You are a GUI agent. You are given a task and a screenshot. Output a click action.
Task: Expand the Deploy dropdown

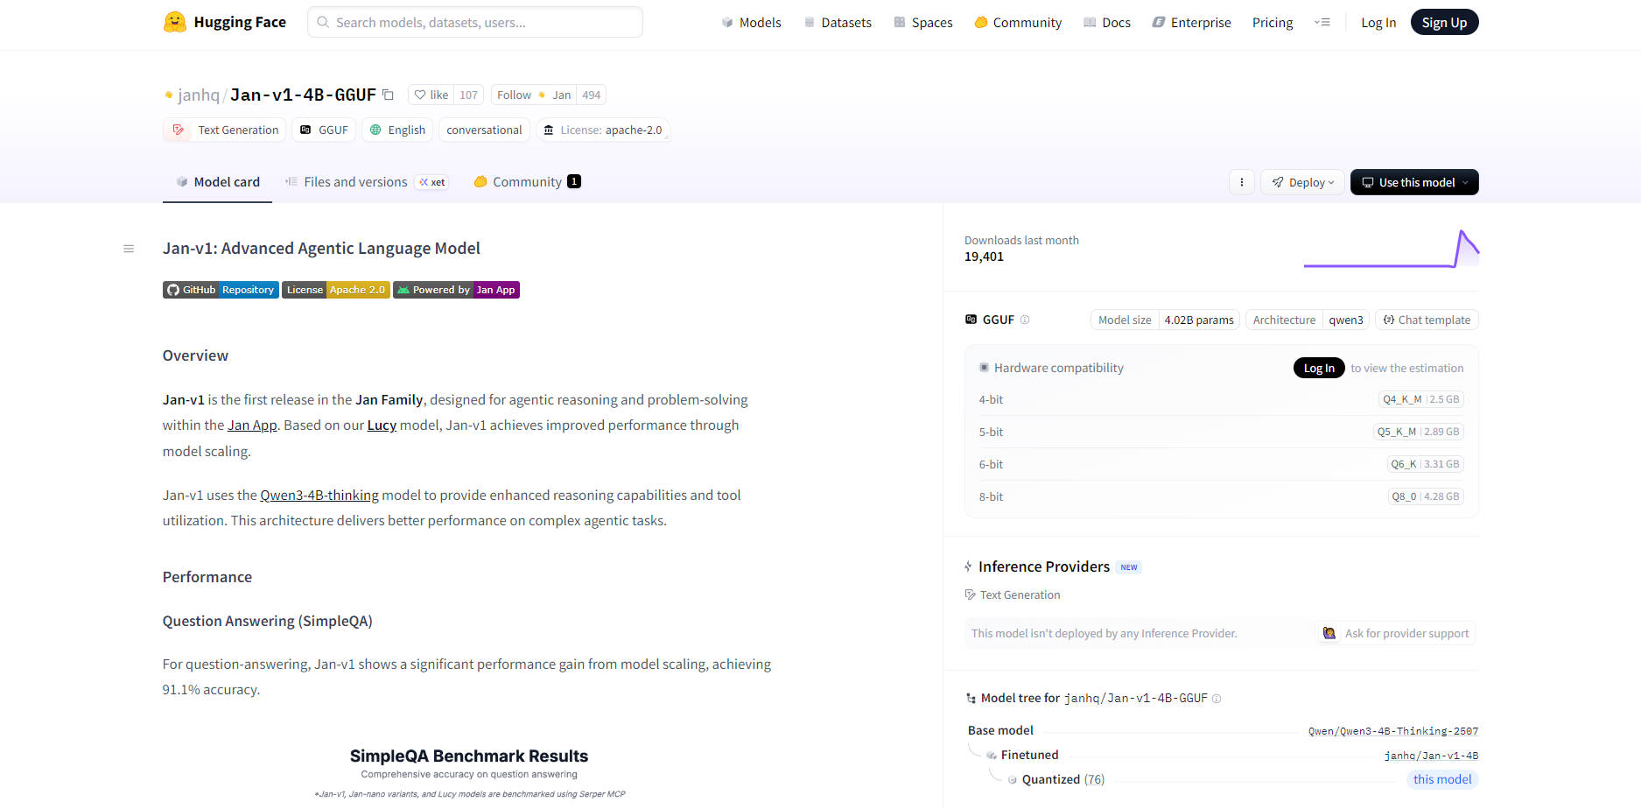[x=1302, y=182]
